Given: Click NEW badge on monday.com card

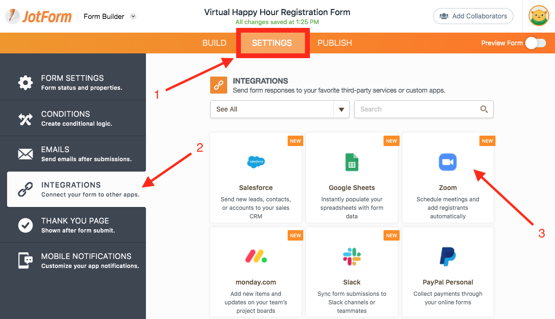Looking at the screenshot, I should pos(295,235).
